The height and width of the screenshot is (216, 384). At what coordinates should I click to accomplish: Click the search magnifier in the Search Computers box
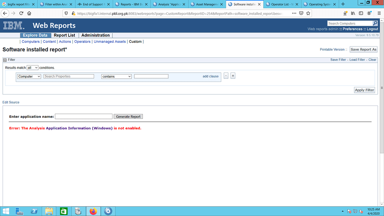375,23
